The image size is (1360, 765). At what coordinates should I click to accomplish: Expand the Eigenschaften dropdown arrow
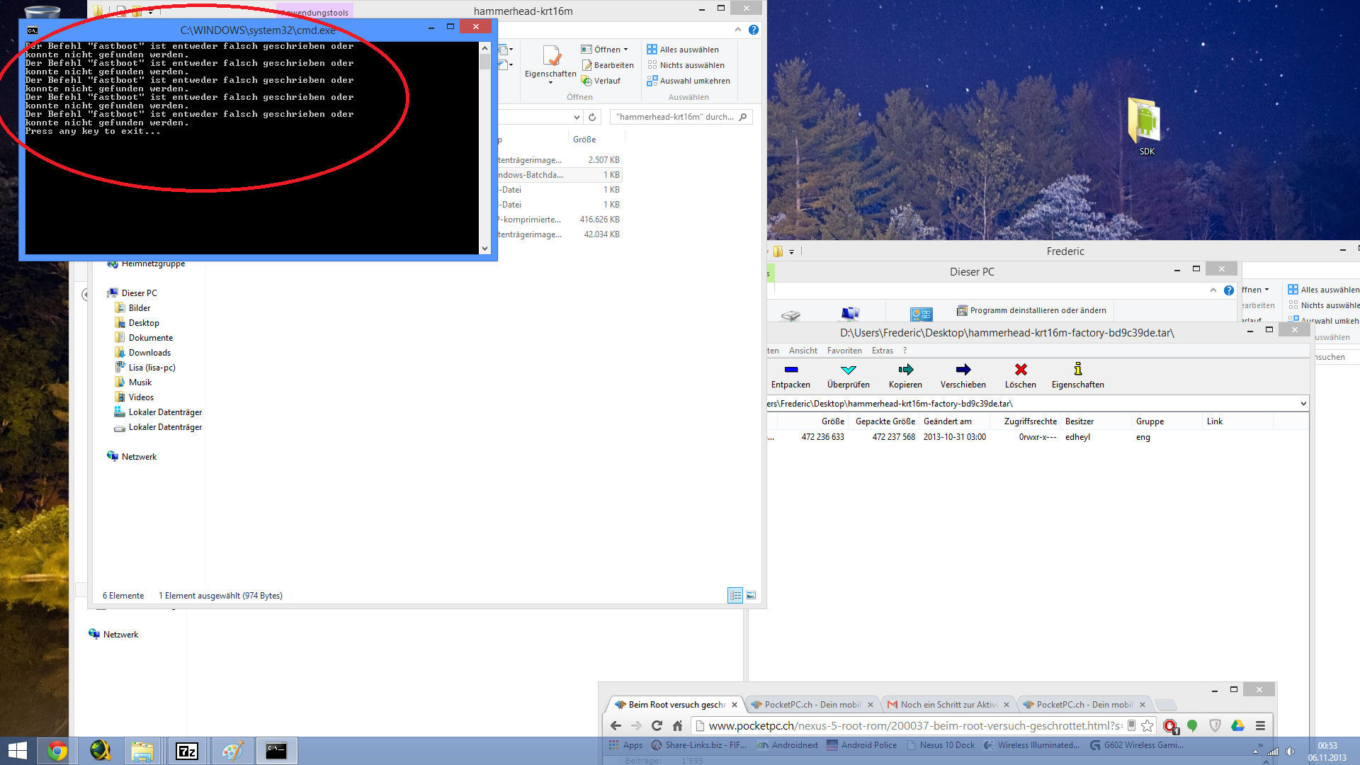coord(550,83)
